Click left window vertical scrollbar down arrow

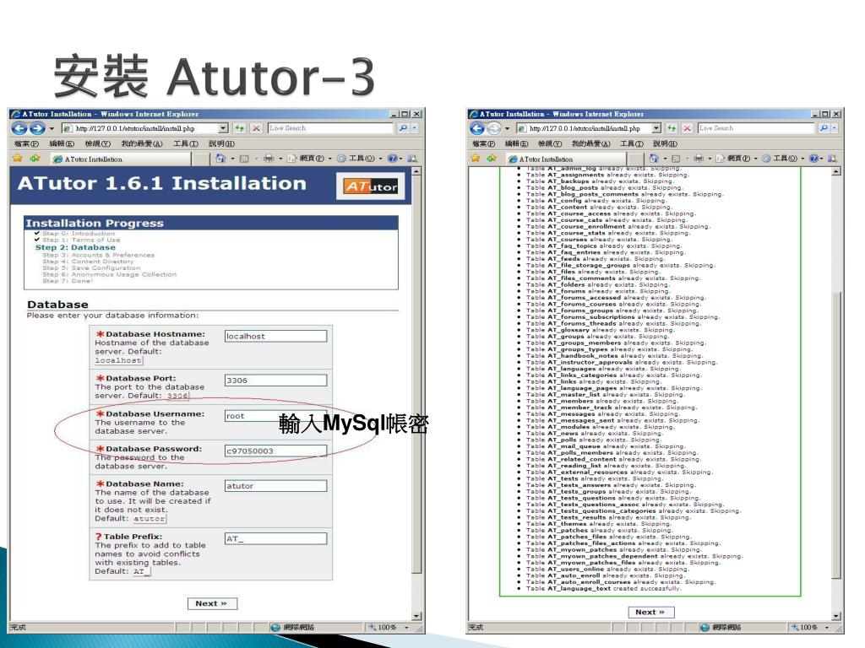416,615
